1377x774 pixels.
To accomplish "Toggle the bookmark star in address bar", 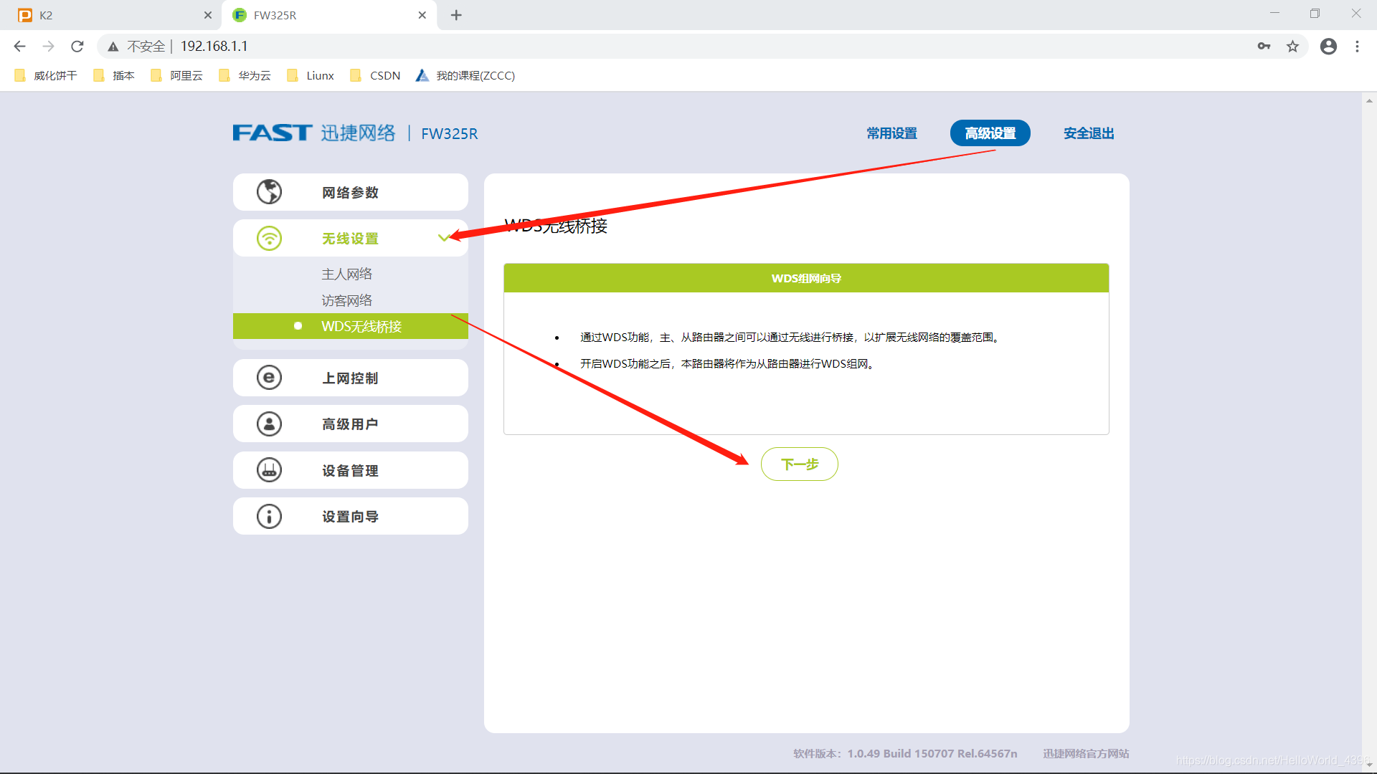I will point(1293,46).
